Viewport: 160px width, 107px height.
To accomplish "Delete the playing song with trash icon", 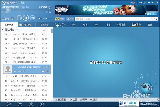I will [47, 67].
